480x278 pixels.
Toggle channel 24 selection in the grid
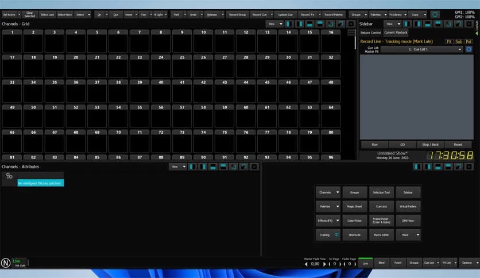pyautogui.click(x=161, y=67)
